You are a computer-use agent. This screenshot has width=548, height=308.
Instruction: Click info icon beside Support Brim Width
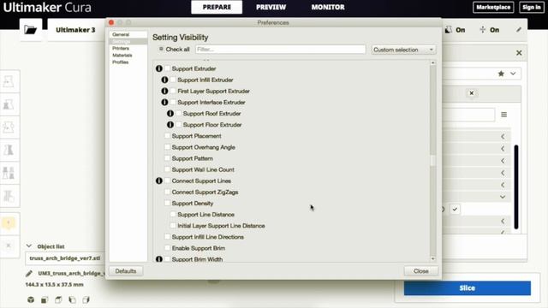point(159,259)
